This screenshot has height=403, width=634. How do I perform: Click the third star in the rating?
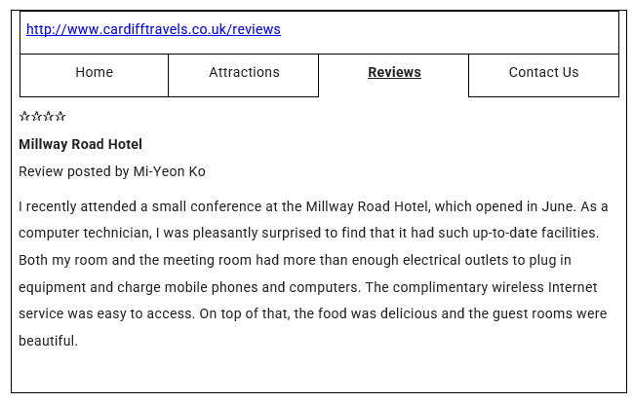coord(48,117)
